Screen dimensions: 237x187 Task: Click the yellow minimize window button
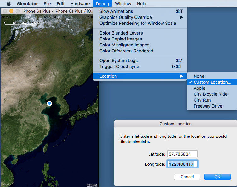tap(11, 11)
